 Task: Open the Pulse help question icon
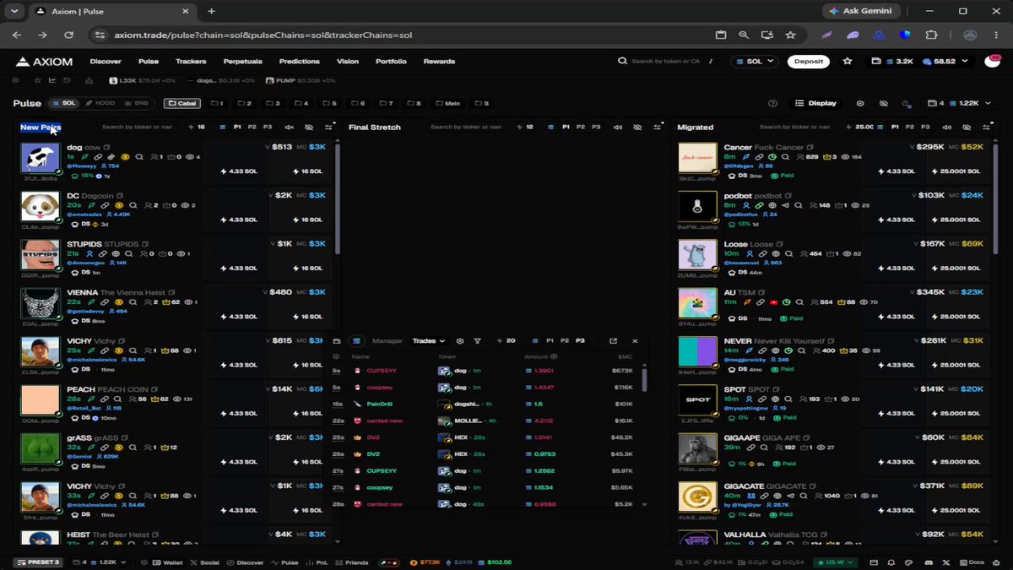pos(772,103)
